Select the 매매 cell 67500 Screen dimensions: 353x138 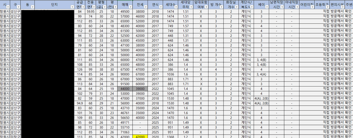coord(125,70)
